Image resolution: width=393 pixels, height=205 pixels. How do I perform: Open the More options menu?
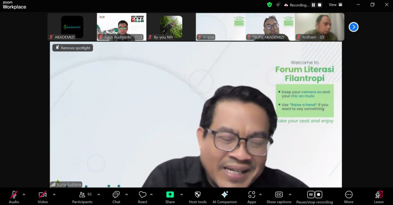(x=349, y=195)
